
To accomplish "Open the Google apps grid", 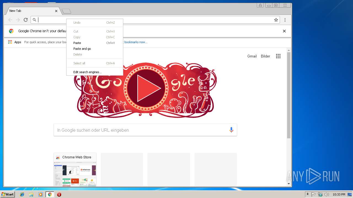I will 278,56.
